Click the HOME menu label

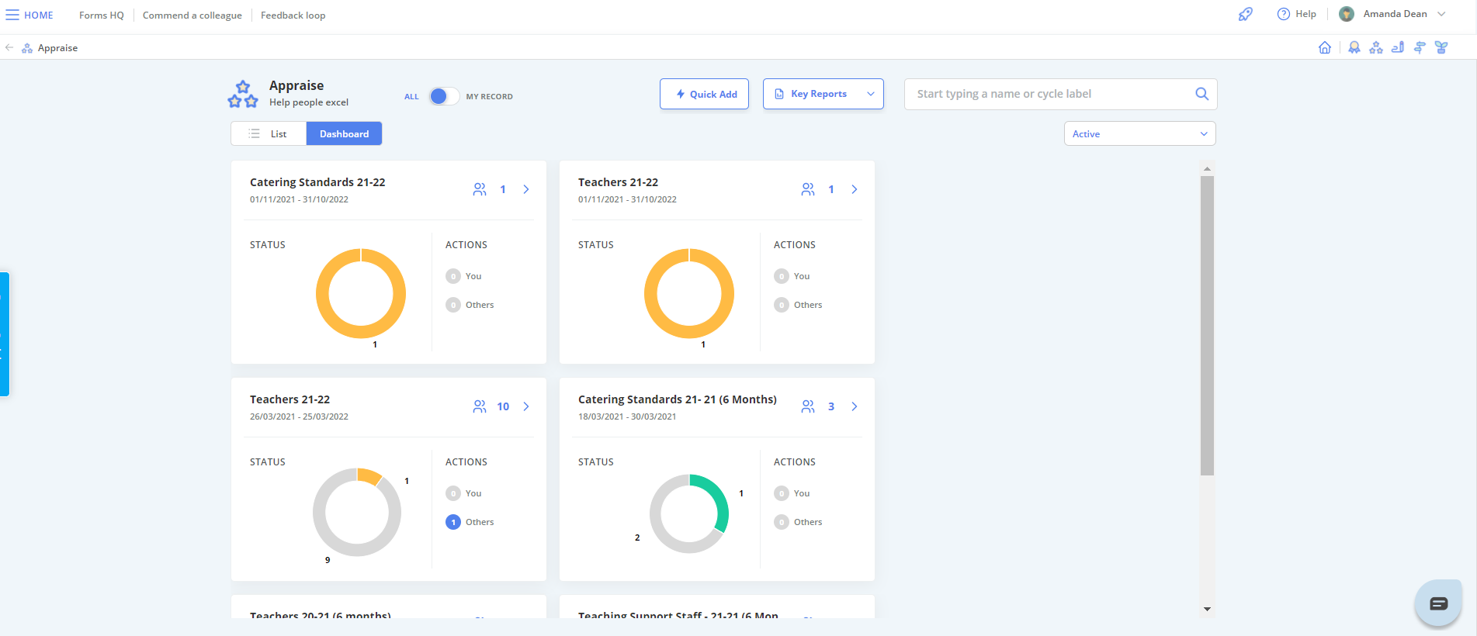coord(39,15)
